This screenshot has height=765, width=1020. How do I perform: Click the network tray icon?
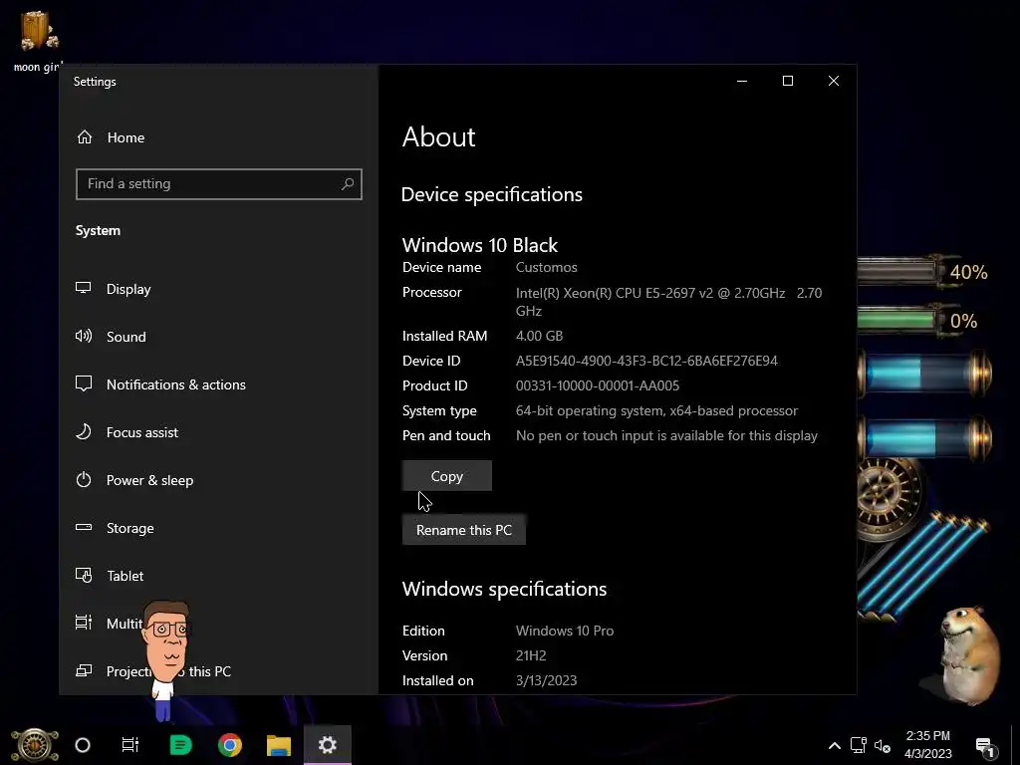point(858,745)
